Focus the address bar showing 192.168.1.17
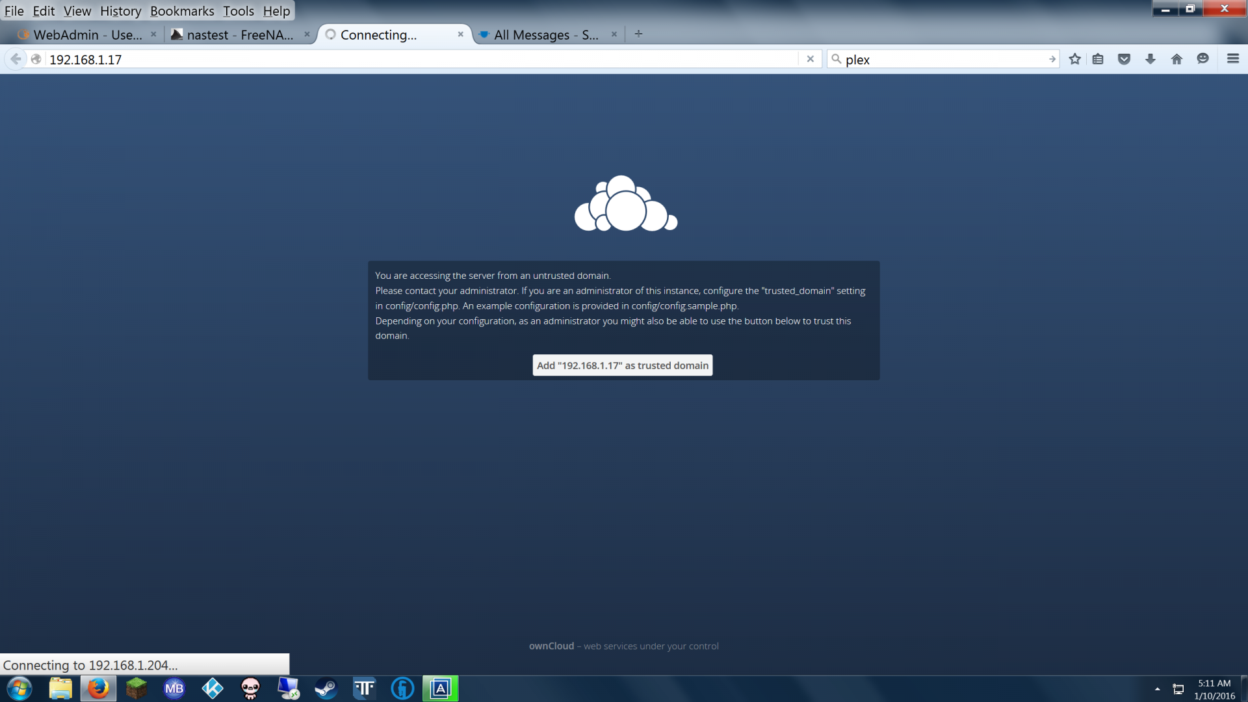Image resolution: width=1248 pixels, height=702 pixels. pyautogui.click(x=422, y=59)
